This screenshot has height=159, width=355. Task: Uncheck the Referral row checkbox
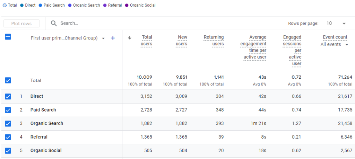(x=8, y=137)
